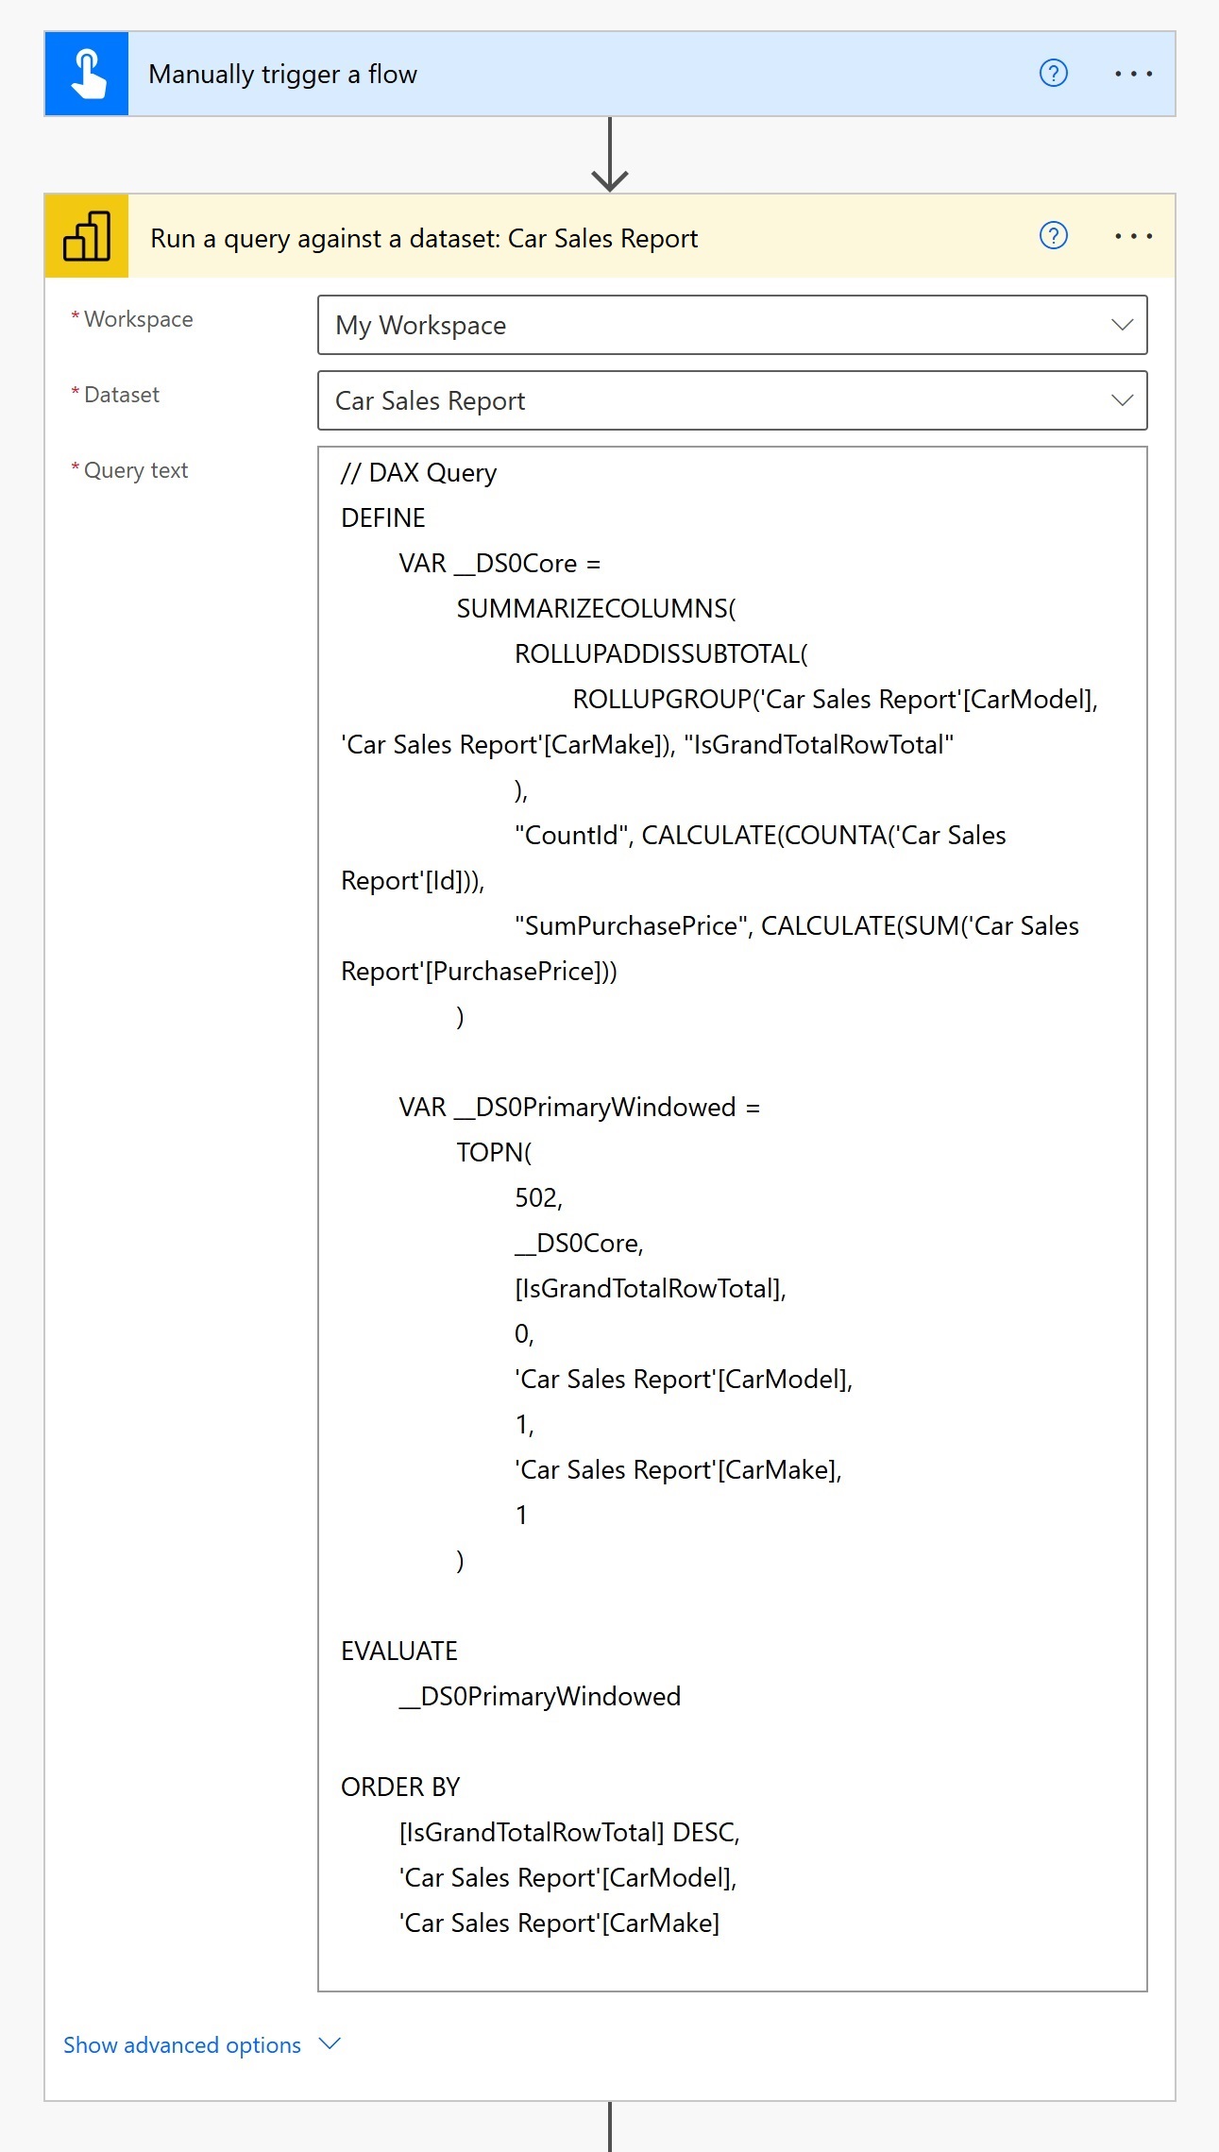The width and height of the screenshot is (1219, 2152).
Task: Click the SUMMARIZECOLUMNS( line
Action: (596, 608)
